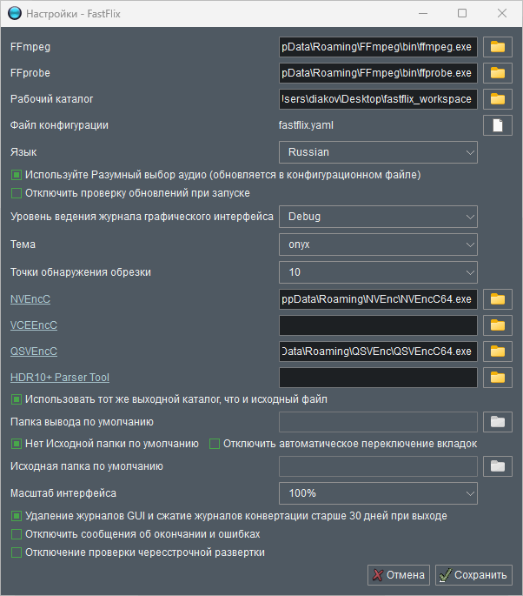Image resolution: width=523 pixels, height=596 pixels.
Task: Open the fastflix.yaml config file icon
Action: pyautogui.click(x=498, y=125)
